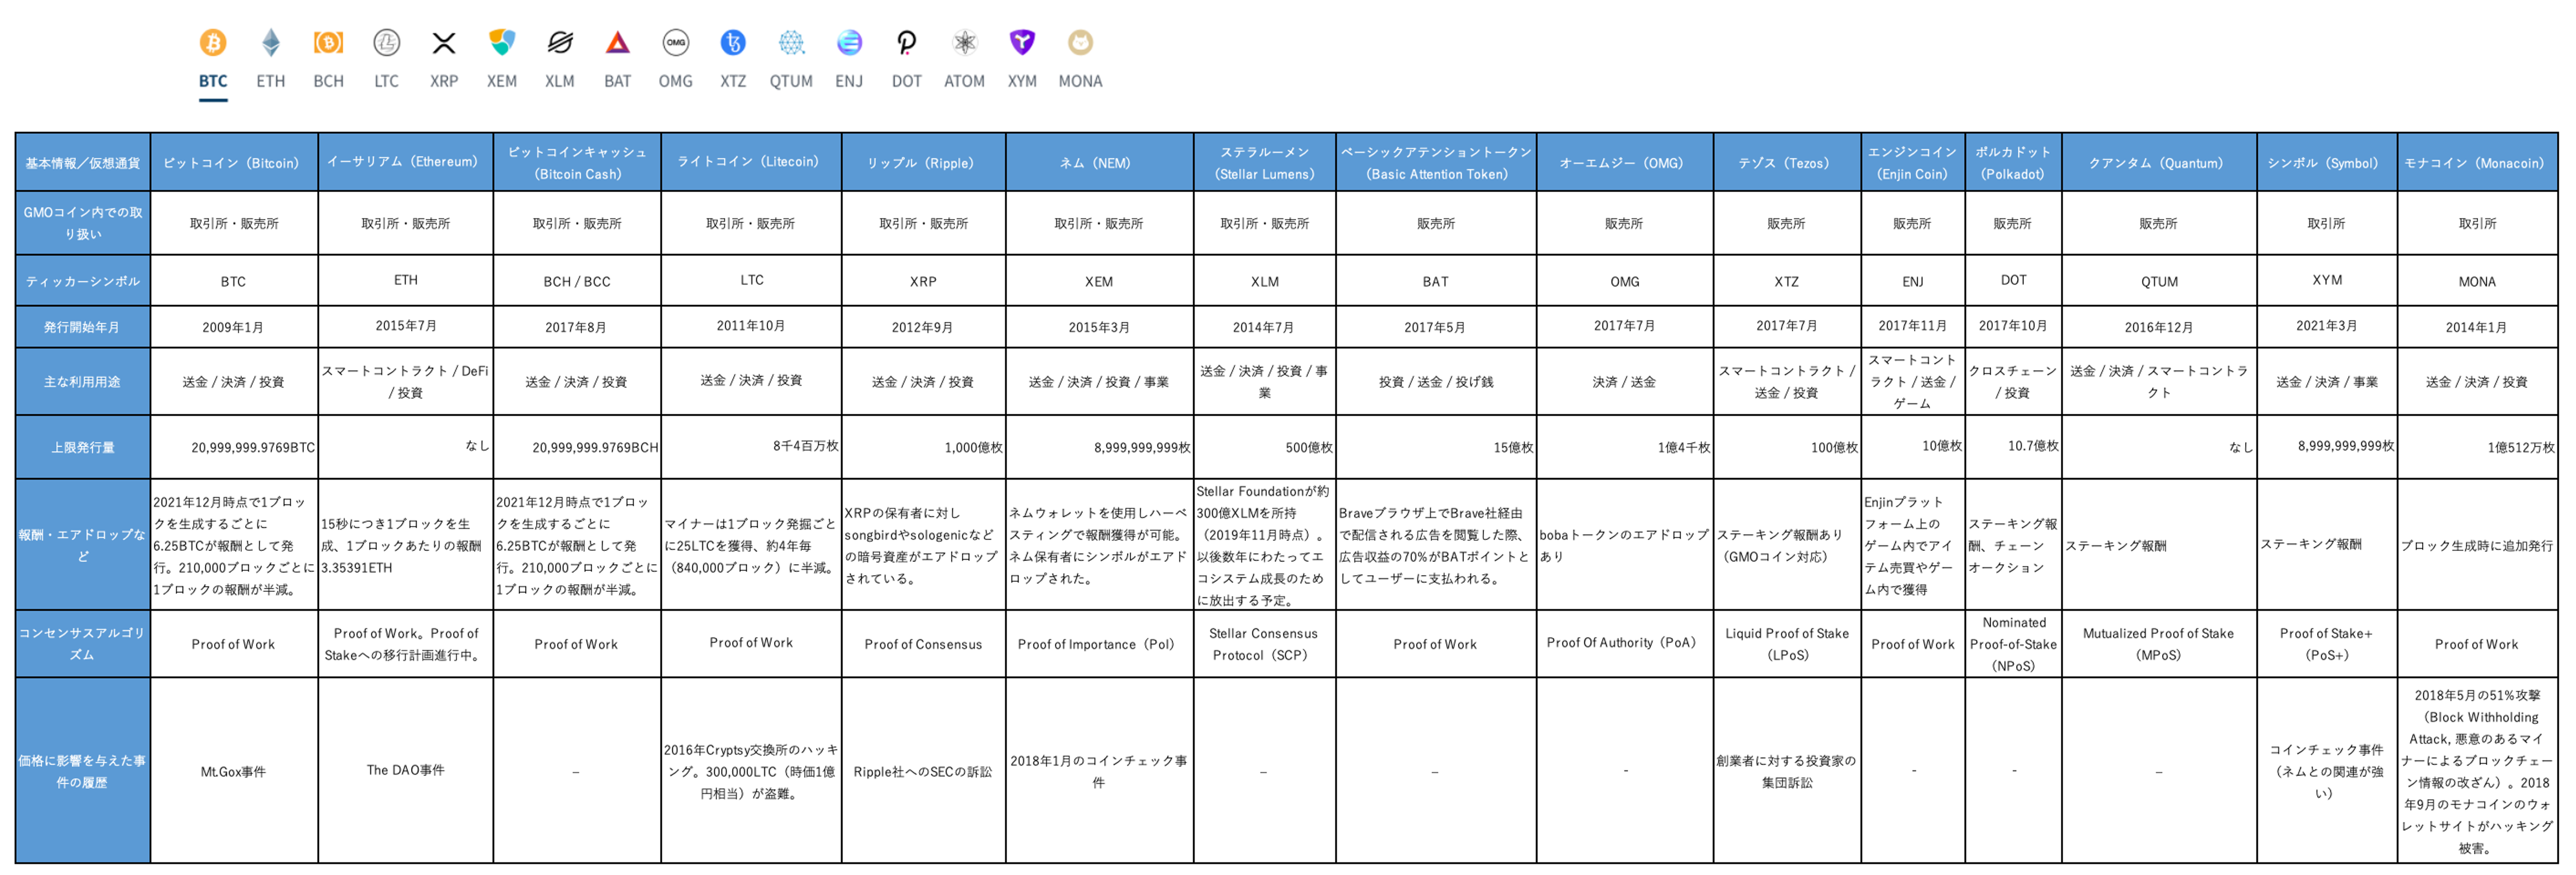Click the Ripple (XRP) icon
The image size is (2576, 875).
(444, 43)
